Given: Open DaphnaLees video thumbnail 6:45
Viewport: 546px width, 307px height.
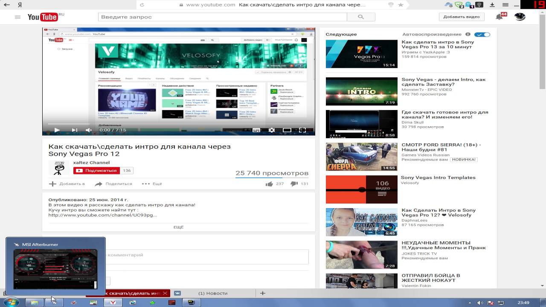Looking at the screenshot, I should click(361, 222).
